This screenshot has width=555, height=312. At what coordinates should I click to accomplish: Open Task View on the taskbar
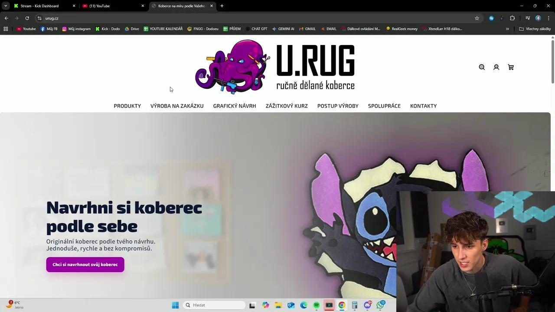coord(252,305)
